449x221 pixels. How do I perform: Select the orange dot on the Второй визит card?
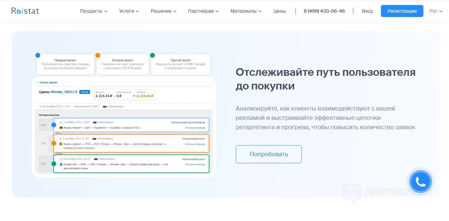click(x=98, y=55)
